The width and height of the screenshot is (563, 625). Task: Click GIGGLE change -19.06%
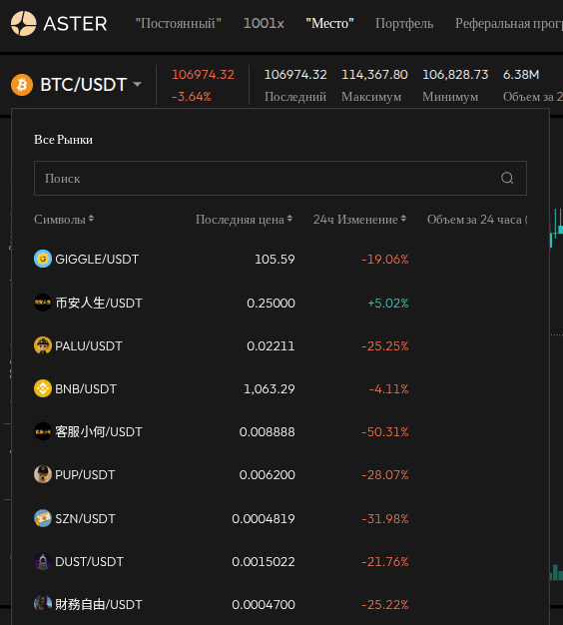[385, 260]
